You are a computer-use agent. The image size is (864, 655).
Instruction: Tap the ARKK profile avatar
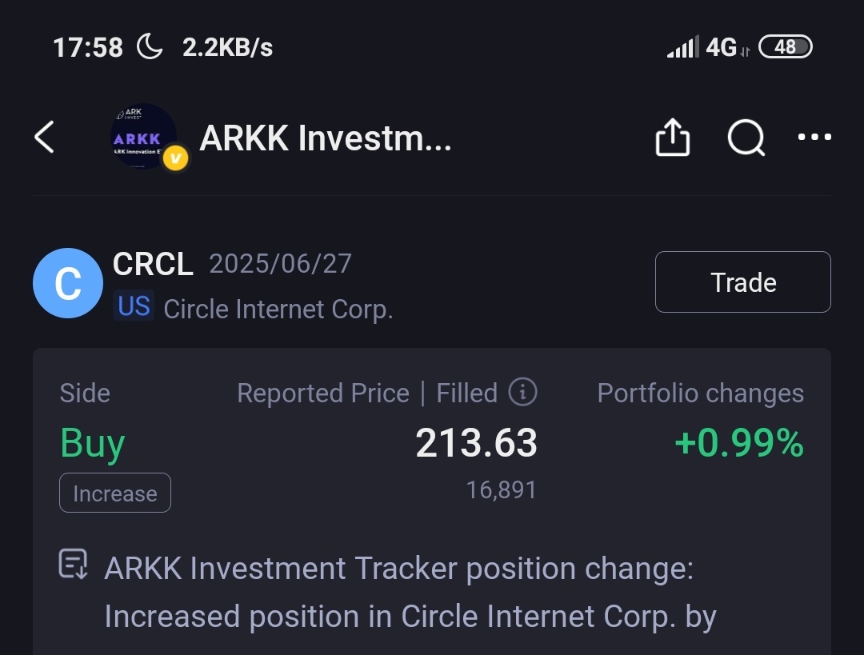click(143, 136)
